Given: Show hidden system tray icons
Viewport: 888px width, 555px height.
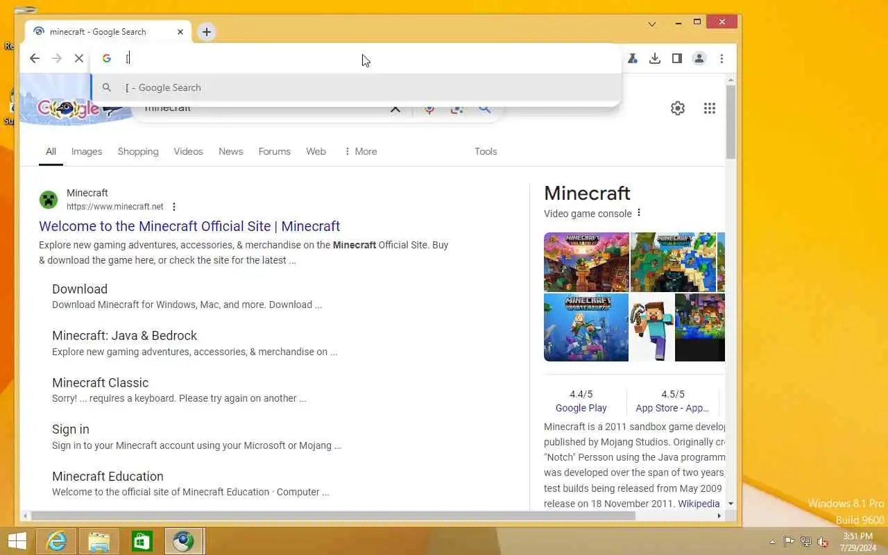Looking at the screenshot, I should (773, 542).
